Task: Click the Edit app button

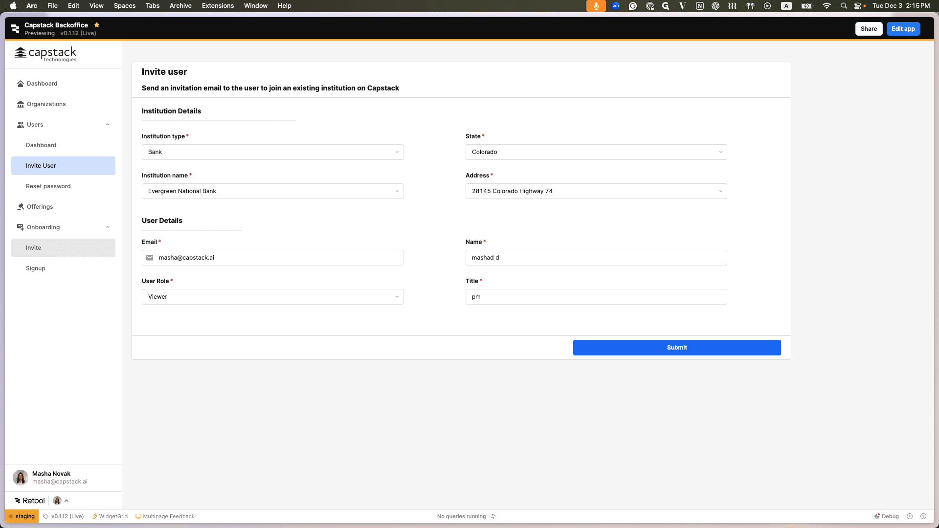Action: (903, 29)
